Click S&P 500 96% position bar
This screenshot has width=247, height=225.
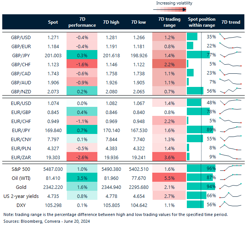click(x=201, y=168)
